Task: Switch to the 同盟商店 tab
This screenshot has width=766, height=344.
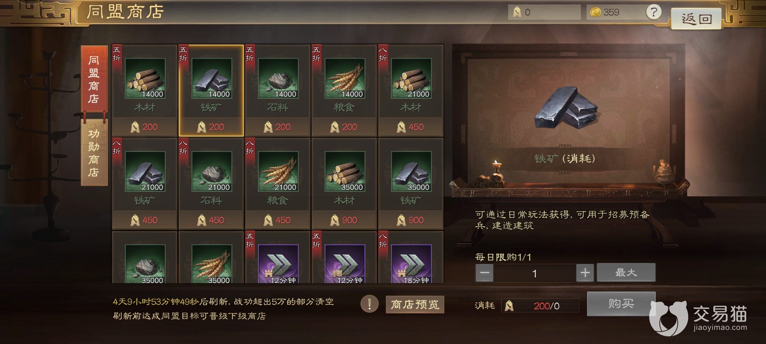Action: point(94,79)
